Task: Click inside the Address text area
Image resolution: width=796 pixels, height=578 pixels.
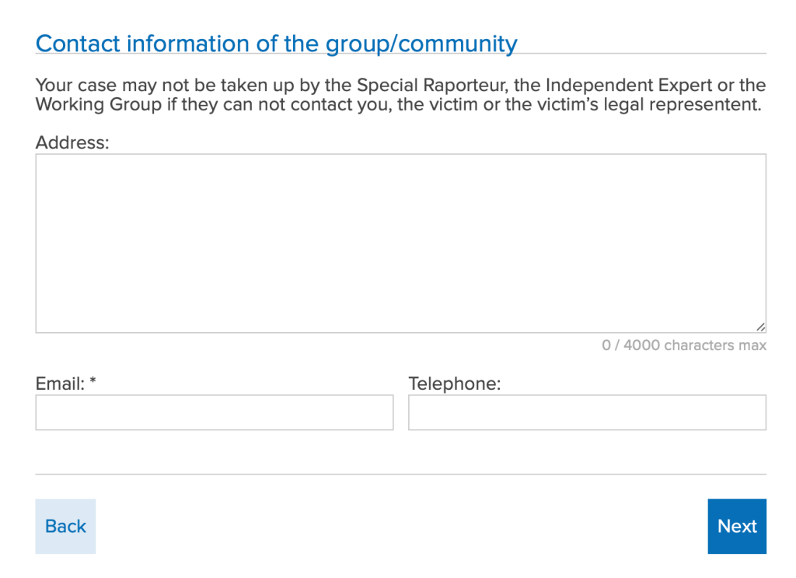Action: pos(400,243)
